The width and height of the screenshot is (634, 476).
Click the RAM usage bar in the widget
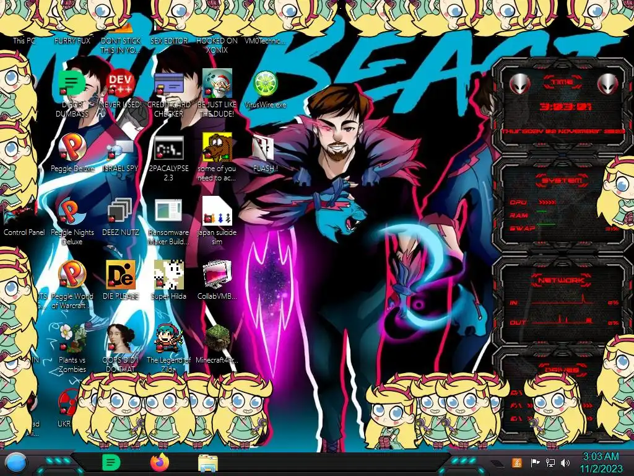pyautogui.click(x=542, y=212)
